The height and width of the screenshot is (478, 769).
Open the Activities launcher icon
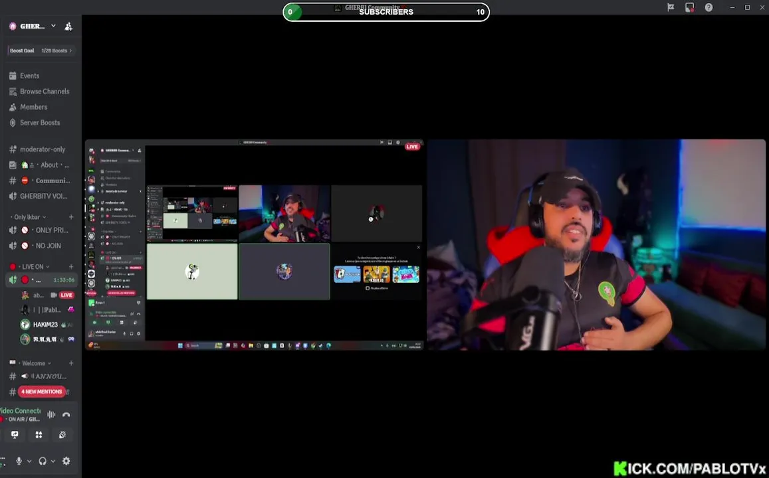[39, 435]
